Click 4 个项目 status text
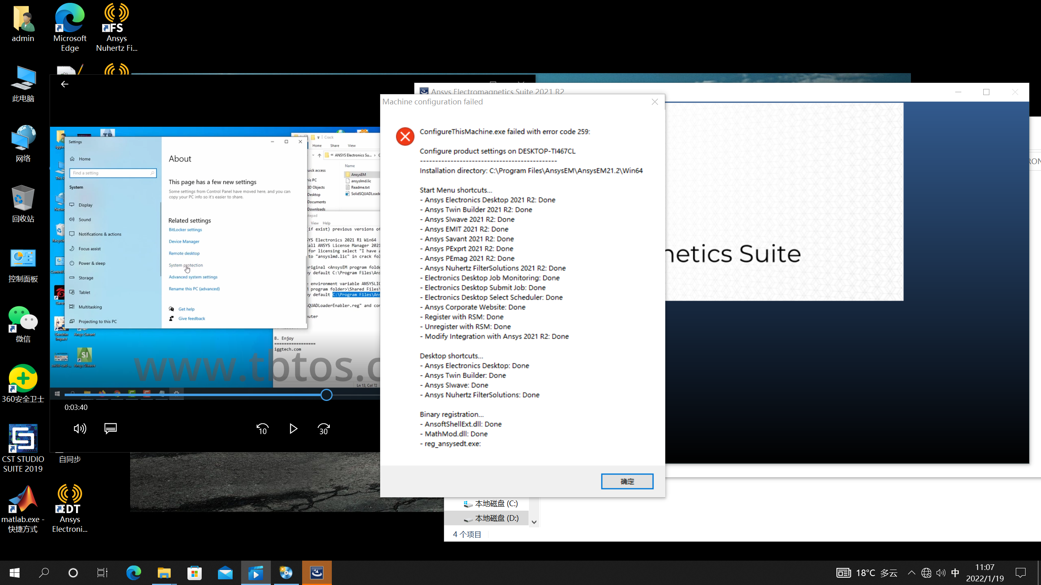This screenshot has height=585, width=1041. click(x=467, y=534)
